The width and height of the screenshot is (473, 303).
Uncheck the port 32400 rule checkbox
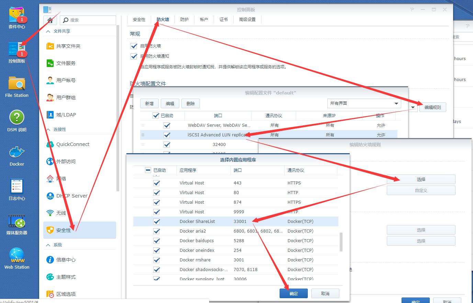click(x=167, y=145)
